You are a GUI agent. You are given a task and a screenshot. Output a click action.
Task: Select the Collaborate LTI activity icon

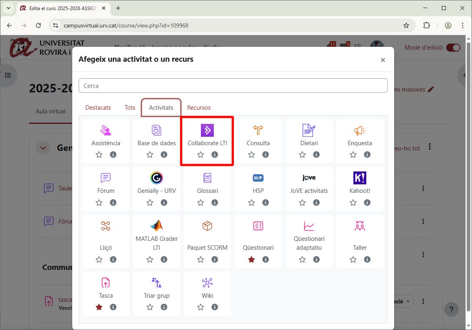tap(207, 130)
